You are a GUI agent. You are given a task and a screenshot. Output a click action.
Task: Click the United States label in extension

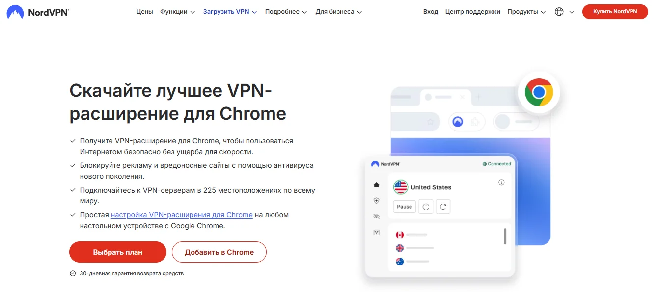pyautogui.click(x=431, y=187)
